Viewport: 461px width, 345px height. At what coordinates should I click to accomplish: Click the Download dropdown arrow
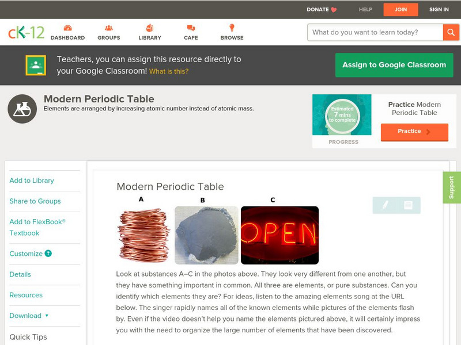pyautogui.click(x=47, y=316)
